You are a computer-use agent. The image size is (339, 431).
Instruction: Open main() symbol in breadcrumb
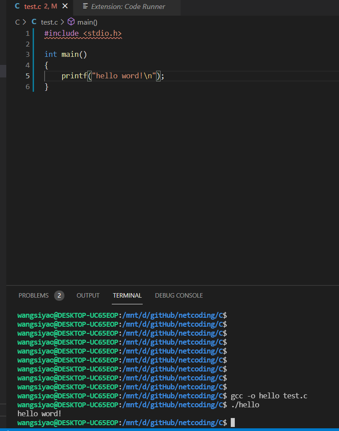pyautogui.click(x=87, y=22)
